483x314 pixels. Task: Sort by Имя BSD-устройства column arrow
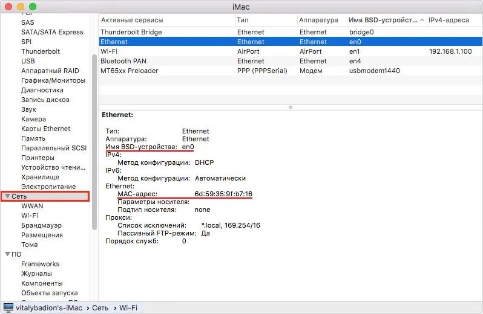(x=422, y=21)
